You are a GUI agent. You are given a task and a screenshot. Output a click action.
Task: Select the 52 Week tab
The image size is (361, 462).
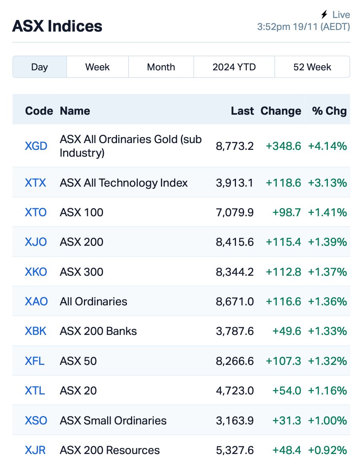click(x=312, y=67)
